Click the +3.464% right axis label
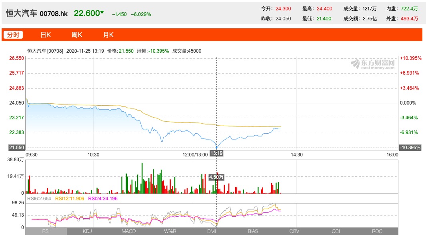Viewport: 426px width, 235px height. [x=409, y=88]
